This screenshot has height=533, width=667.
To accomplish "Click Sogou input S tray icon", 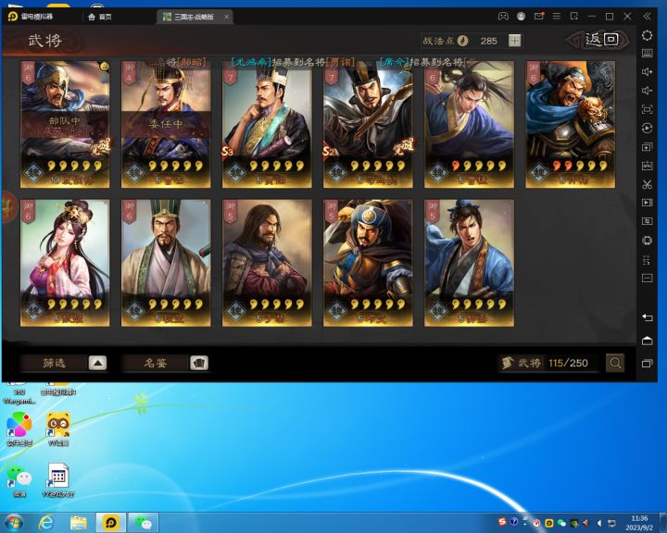I will point(502,522).
